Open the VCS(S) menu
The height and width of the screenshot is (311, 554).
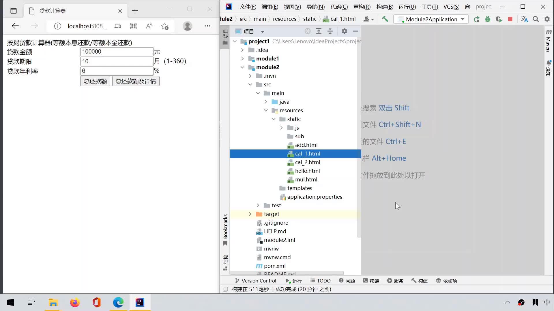451,7
